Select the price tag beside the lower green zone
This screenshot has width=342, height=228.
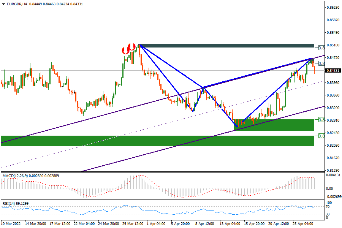coord(321,136)
